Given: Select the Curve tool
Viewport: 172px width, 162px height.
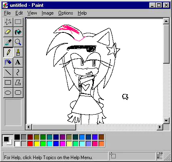Looking at the screenshot, I should click(x=18, y=72).
